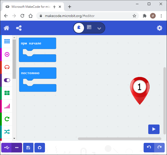This screenshot has height=155, width=167.
Task: Open the settings gear menu
Action: pyautogui.click(x=160, y=28)
